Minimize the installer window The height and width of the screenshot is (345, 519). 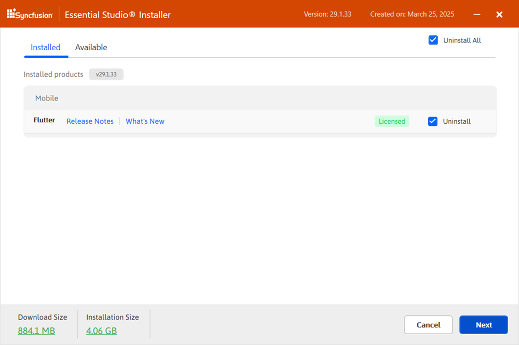[476, 14]
